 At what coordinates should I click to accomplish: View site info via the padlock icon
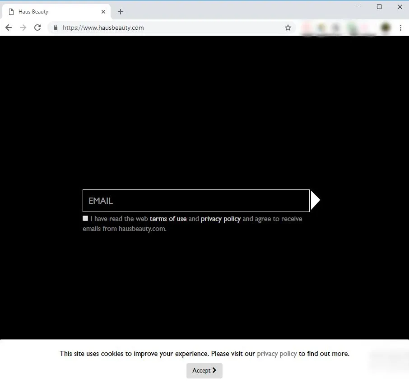pos(56,28)
